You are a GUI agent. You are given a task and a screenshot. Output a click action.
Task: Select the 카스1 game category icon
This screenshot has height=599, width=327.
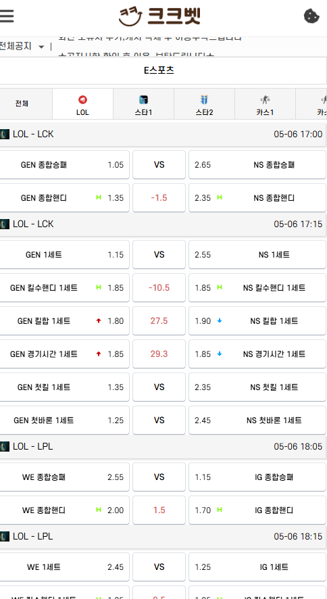[265, 100]
